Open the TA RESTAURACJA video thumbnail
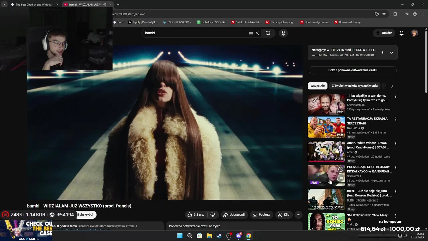 pos(326,127)
